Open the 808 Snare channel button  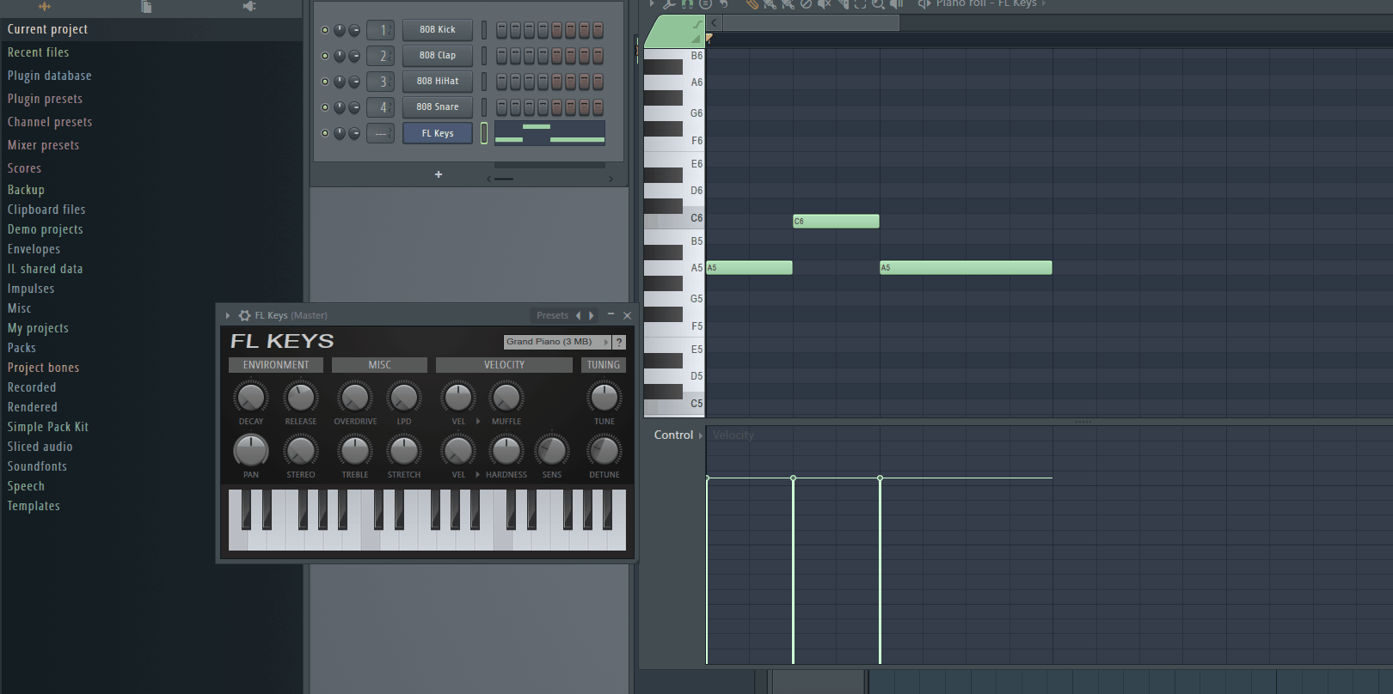(x=438, y=107)
